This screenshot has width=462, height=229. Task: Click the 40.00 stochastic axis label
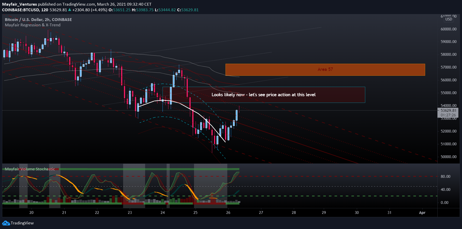click(445, 190)
